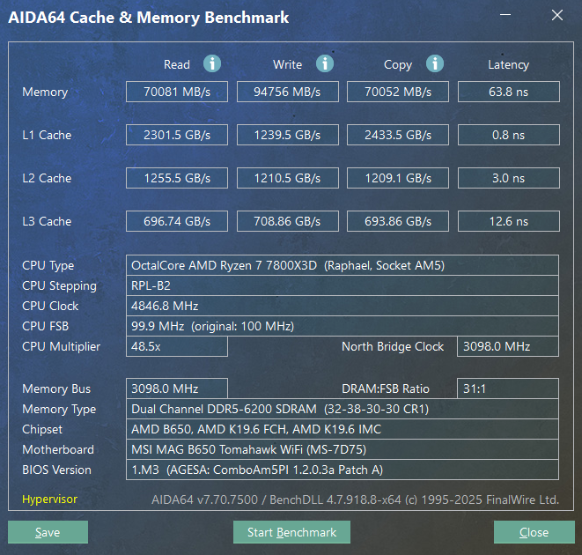Image resolution: width=582 pixels, height=555 pixels.
Task: Minimize the AIDA64 benchmark window
Action: point(505,15)
